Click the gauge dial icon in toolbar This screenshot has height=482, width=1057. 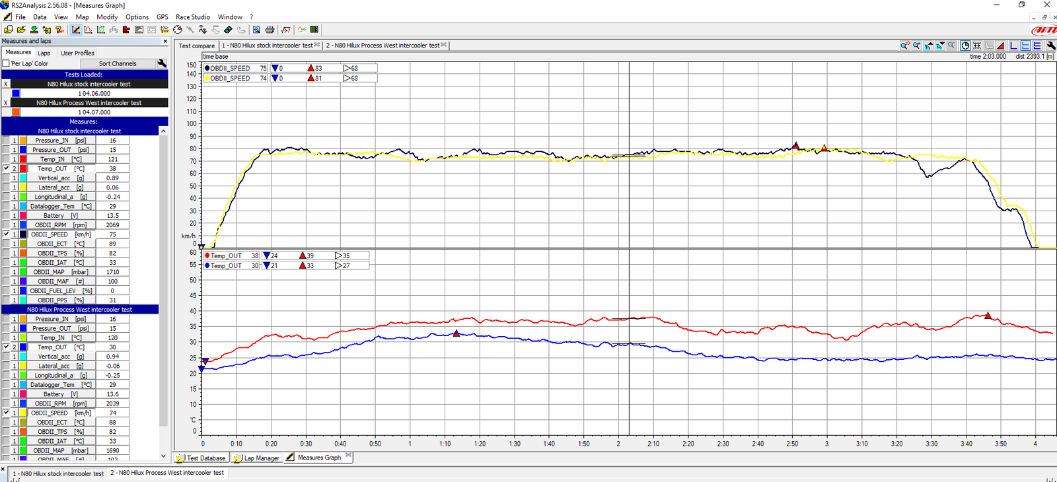pos(177,30)
